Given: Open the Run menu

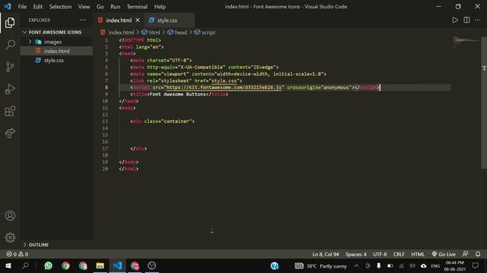Looking at the screenshot, I should pyautogui.click(x=115, y=7).
